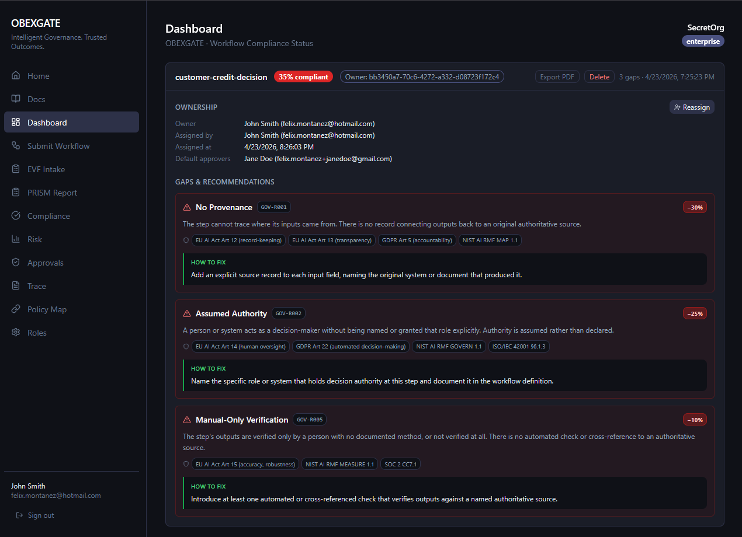Screen dimensions: 742x537
Task: Click the OBEXGATE logo text
Action: pyautogui.click(x=36, y=23)
